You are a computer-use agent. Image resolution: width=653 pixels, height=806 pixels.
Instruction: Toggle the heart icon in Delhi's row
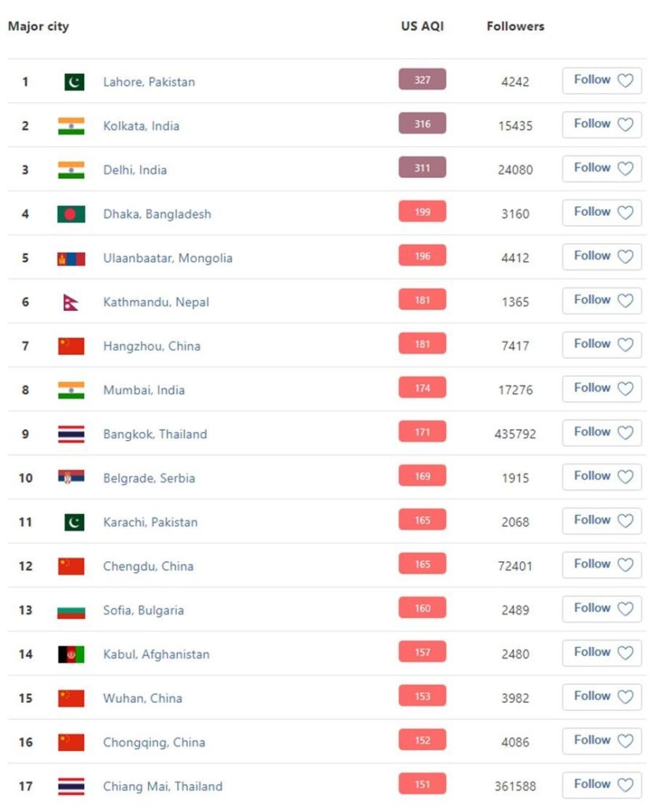625,168
